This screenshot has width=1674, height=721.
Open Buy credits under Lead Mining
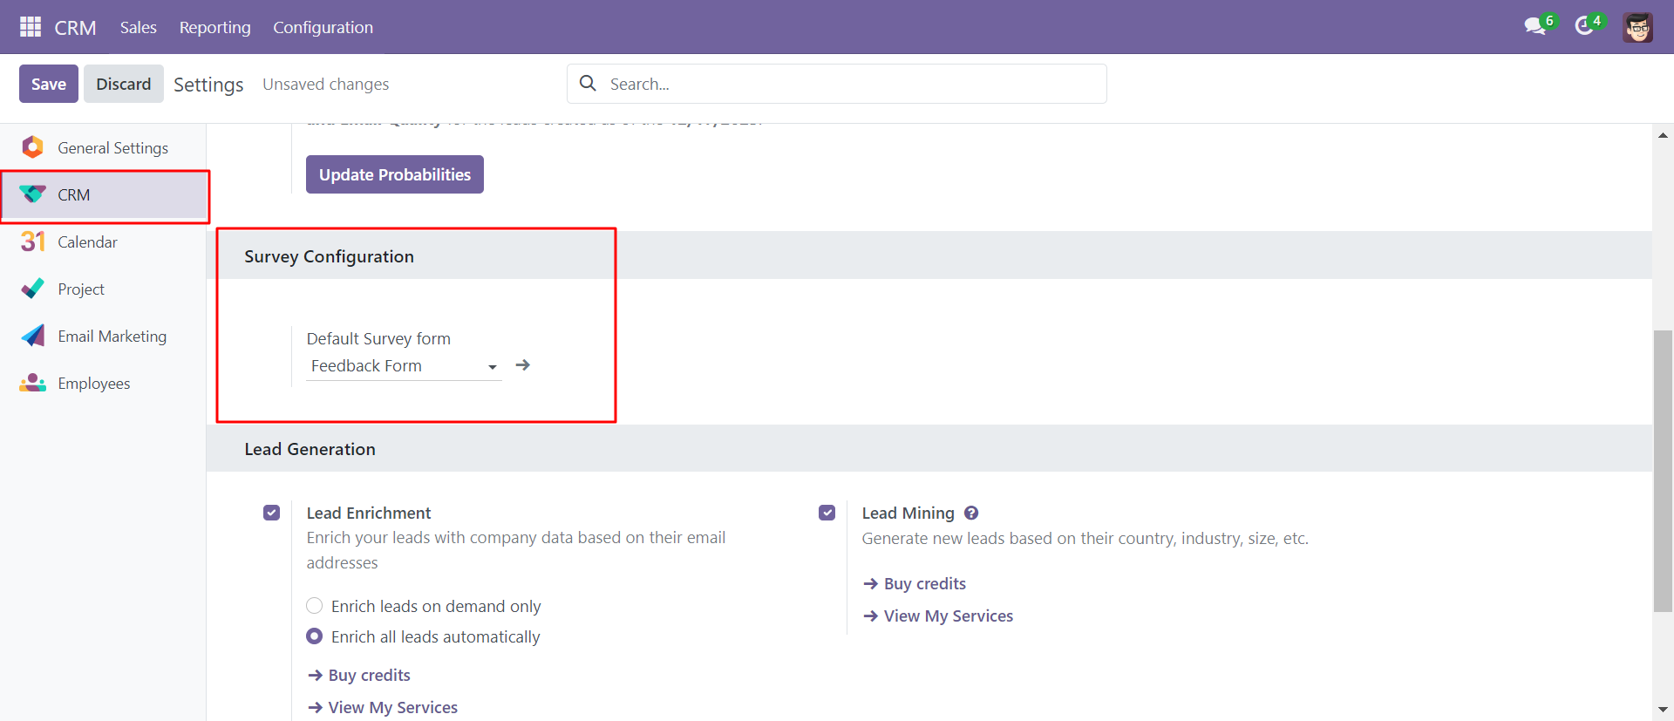pos(915,583)
